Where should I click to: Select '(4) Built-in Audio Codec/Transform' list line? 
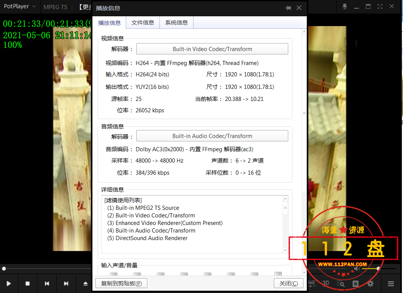pos(152,231)
